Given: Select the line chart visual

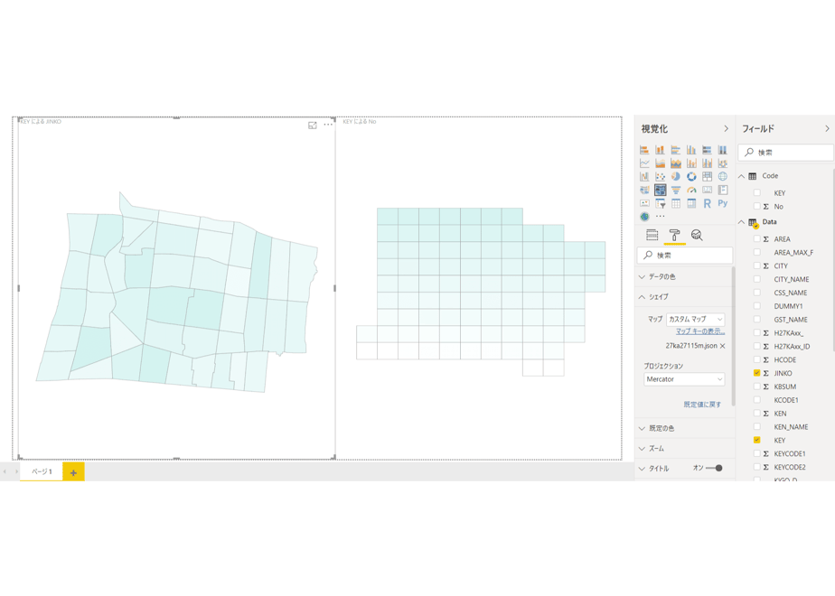Looking at the screenshot, I should click(644, 163).
